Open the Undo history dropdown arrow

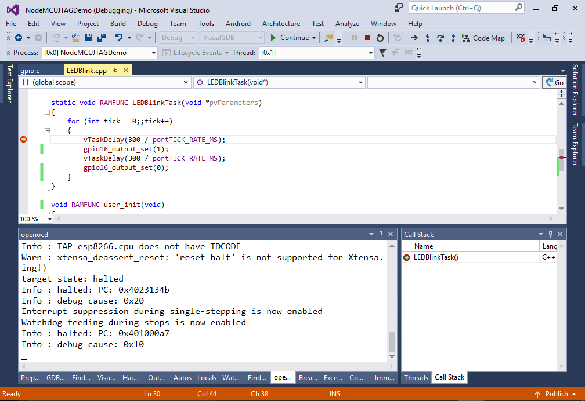click(x=129, y=38)
